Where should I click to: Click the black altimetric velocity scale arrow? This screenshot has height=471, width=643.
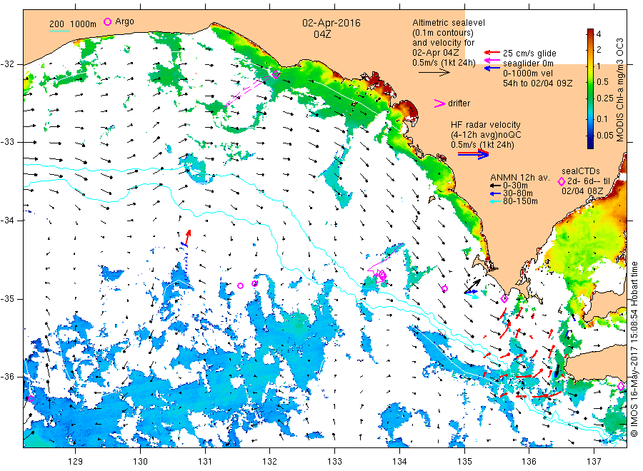point(434,73)
